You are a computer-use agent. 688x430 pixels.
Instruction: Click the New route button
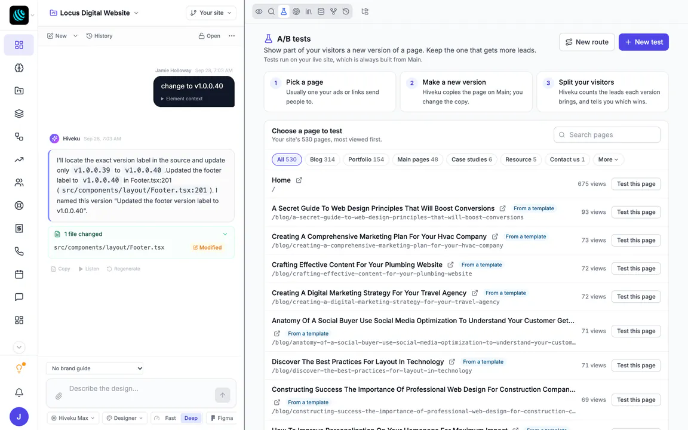point(586,42)
